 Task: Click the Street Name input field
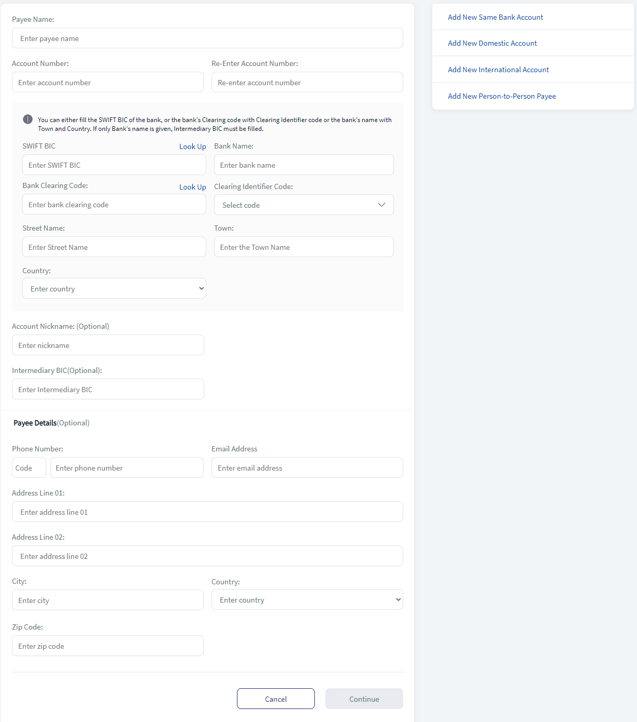coord(114,247)
